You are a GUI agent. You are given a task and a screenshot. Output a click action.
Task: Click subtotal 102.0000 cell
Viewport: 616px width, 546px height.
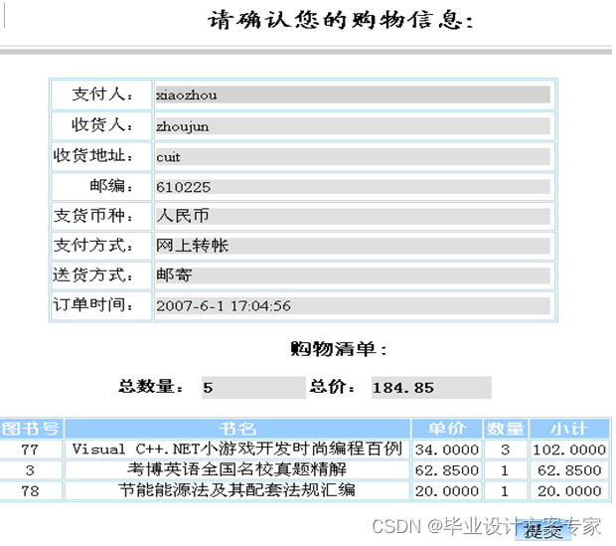(x=569, y=450)
